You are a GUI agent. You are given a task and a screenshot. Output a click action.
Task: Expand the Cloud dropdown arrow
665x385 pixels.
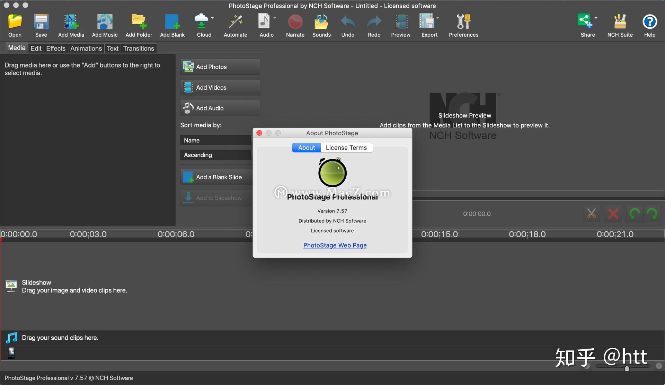212,18
